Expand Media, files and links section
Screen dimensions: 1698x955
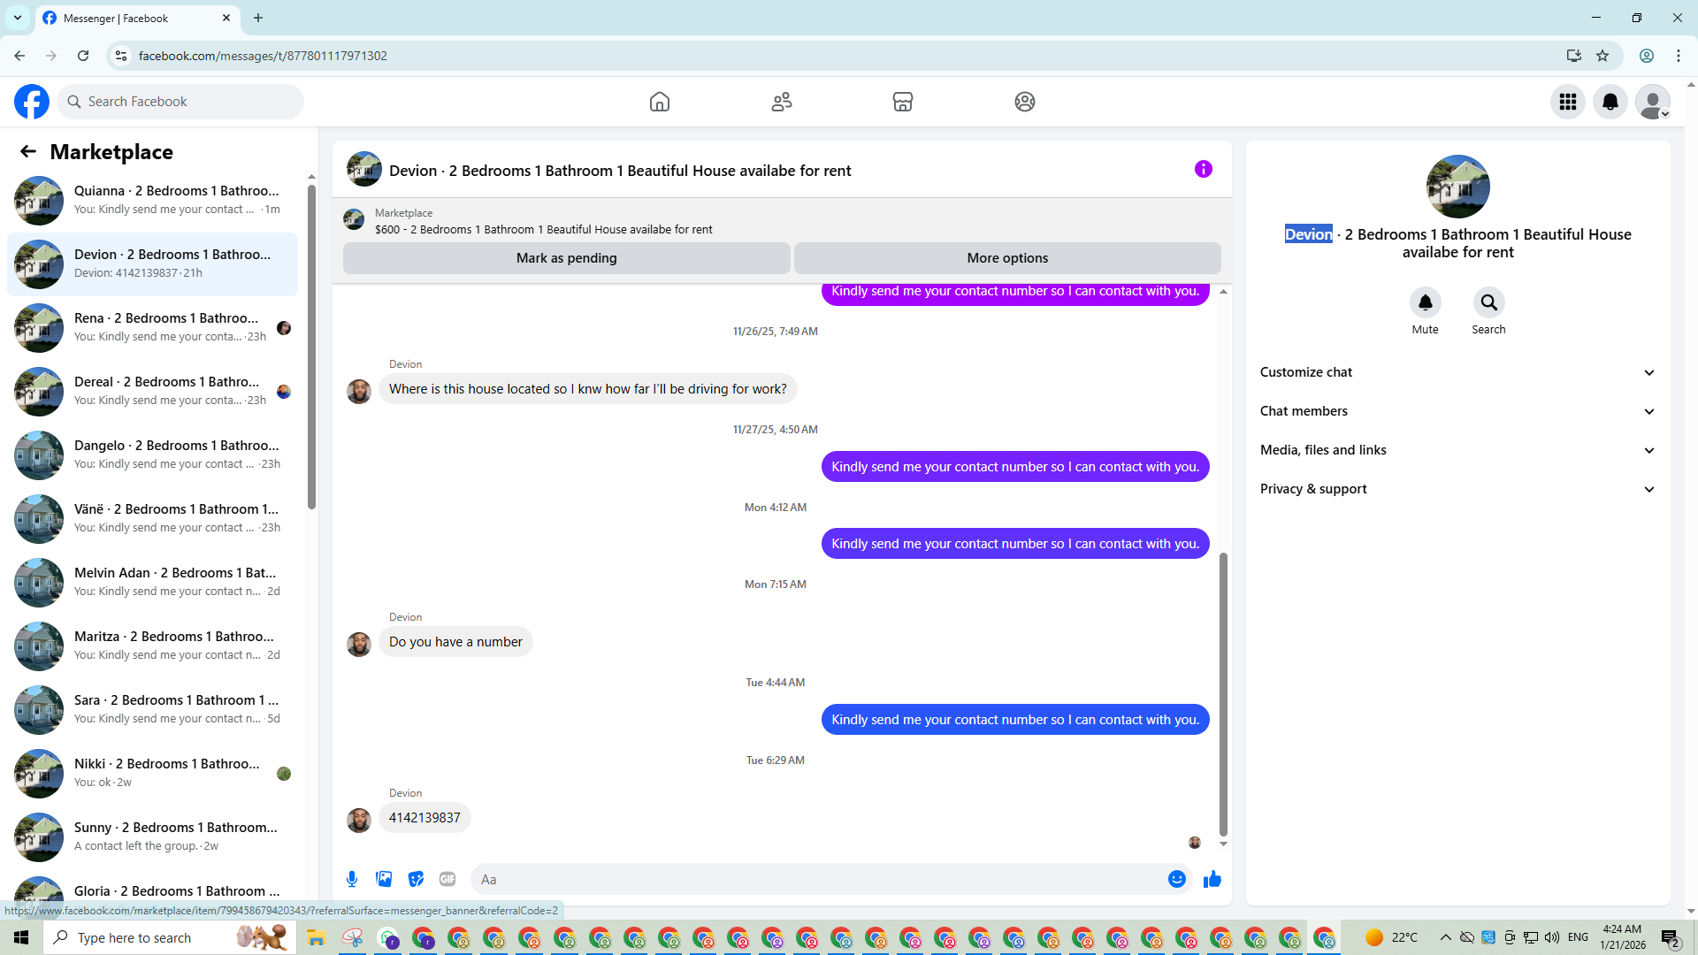click(x=1457, y=450)
